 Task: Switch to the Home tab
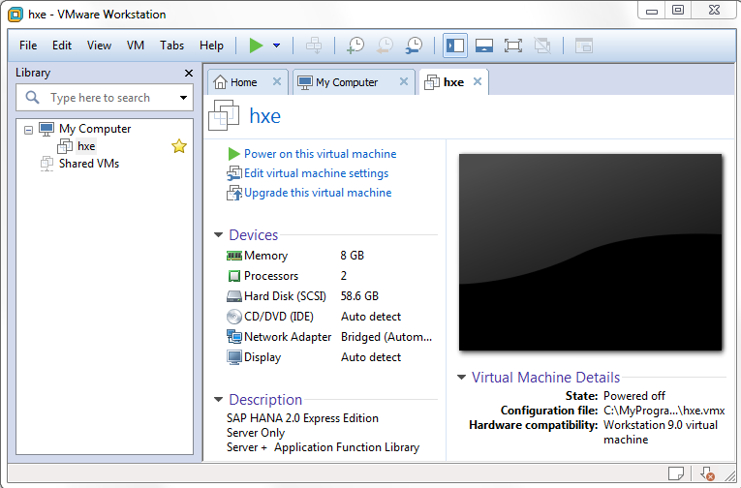(x=243, y=82)
